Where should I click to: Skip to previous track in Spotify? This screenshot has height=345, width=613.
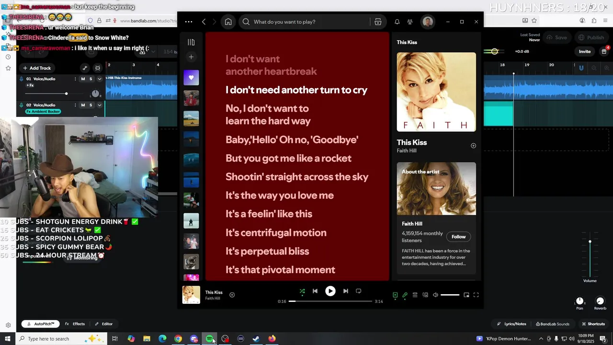[315, 291]
